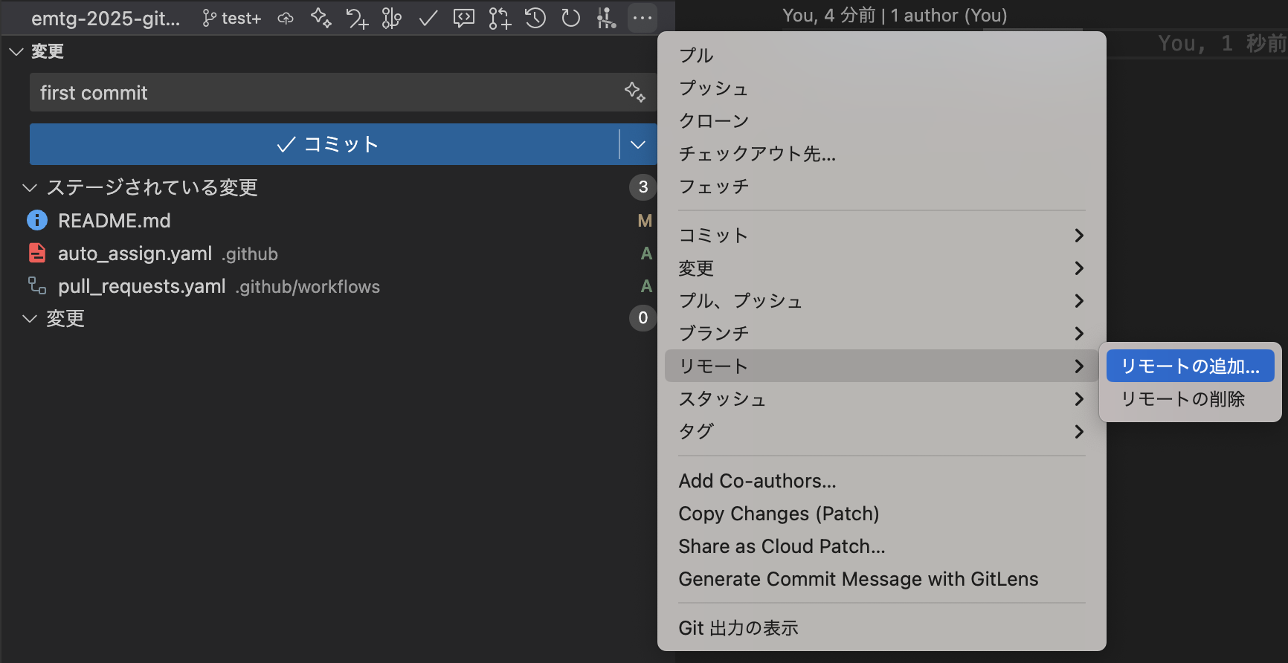1288x663 pixels.
Task: Select Git 出力の表示 menu entry
Action: pos(882,628)
